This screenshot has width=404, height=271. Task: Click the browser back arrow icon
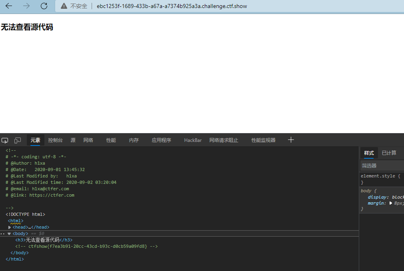click(x=9, y=6)
